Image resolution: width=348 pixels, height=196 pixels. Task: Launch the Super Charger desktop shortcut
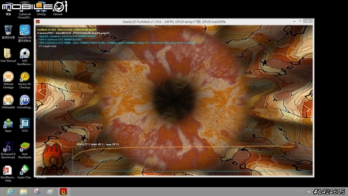pos(24,172)
